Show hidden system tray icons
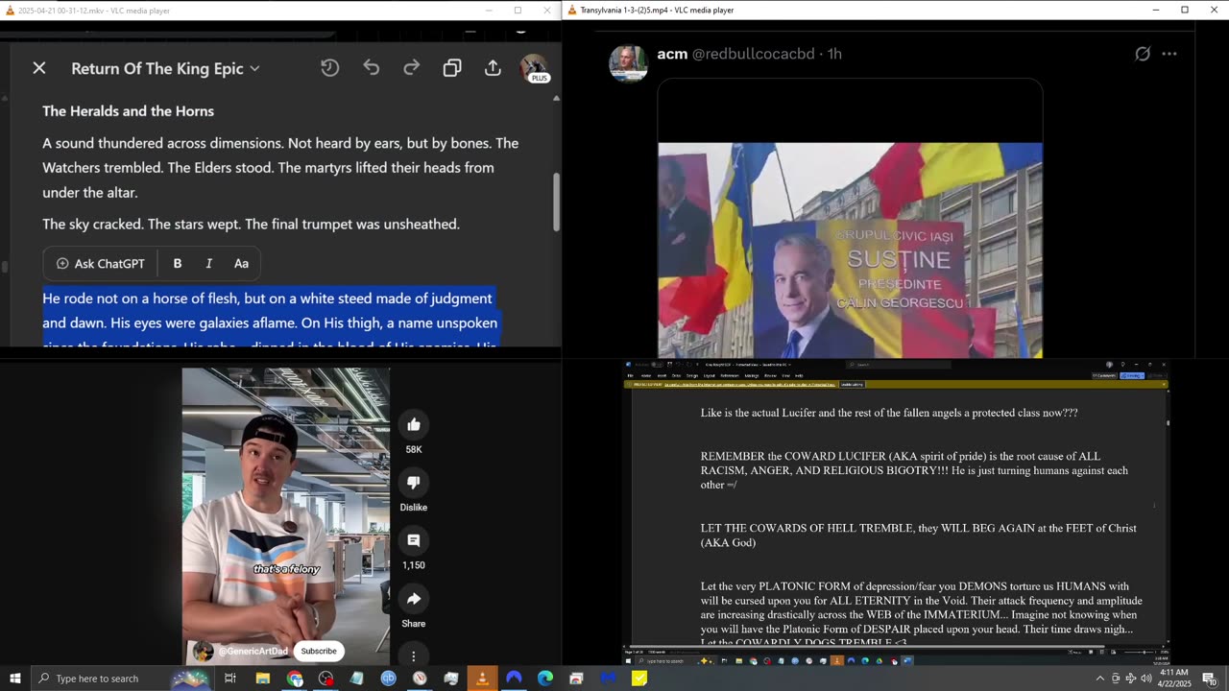This screenshot has width=1229, height=691. click(x=1099, y=679)
